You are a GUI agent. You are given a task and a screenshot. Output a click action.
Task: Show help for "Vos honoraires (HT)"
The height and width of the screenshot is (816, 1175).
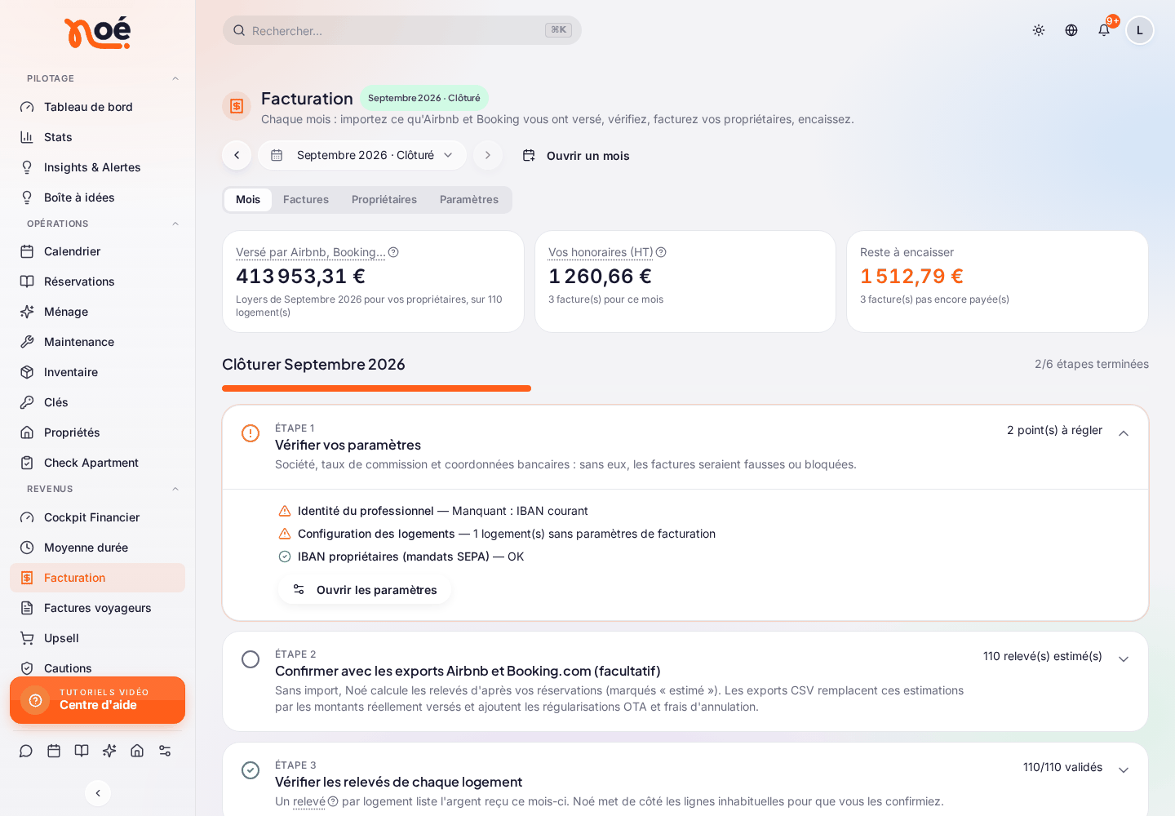[661, 252]
